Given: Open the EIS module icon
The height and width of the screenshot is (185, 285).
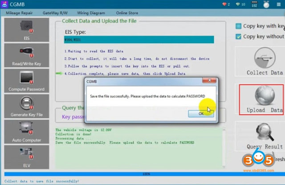Looking at the screenshot, I should point(27,30).
